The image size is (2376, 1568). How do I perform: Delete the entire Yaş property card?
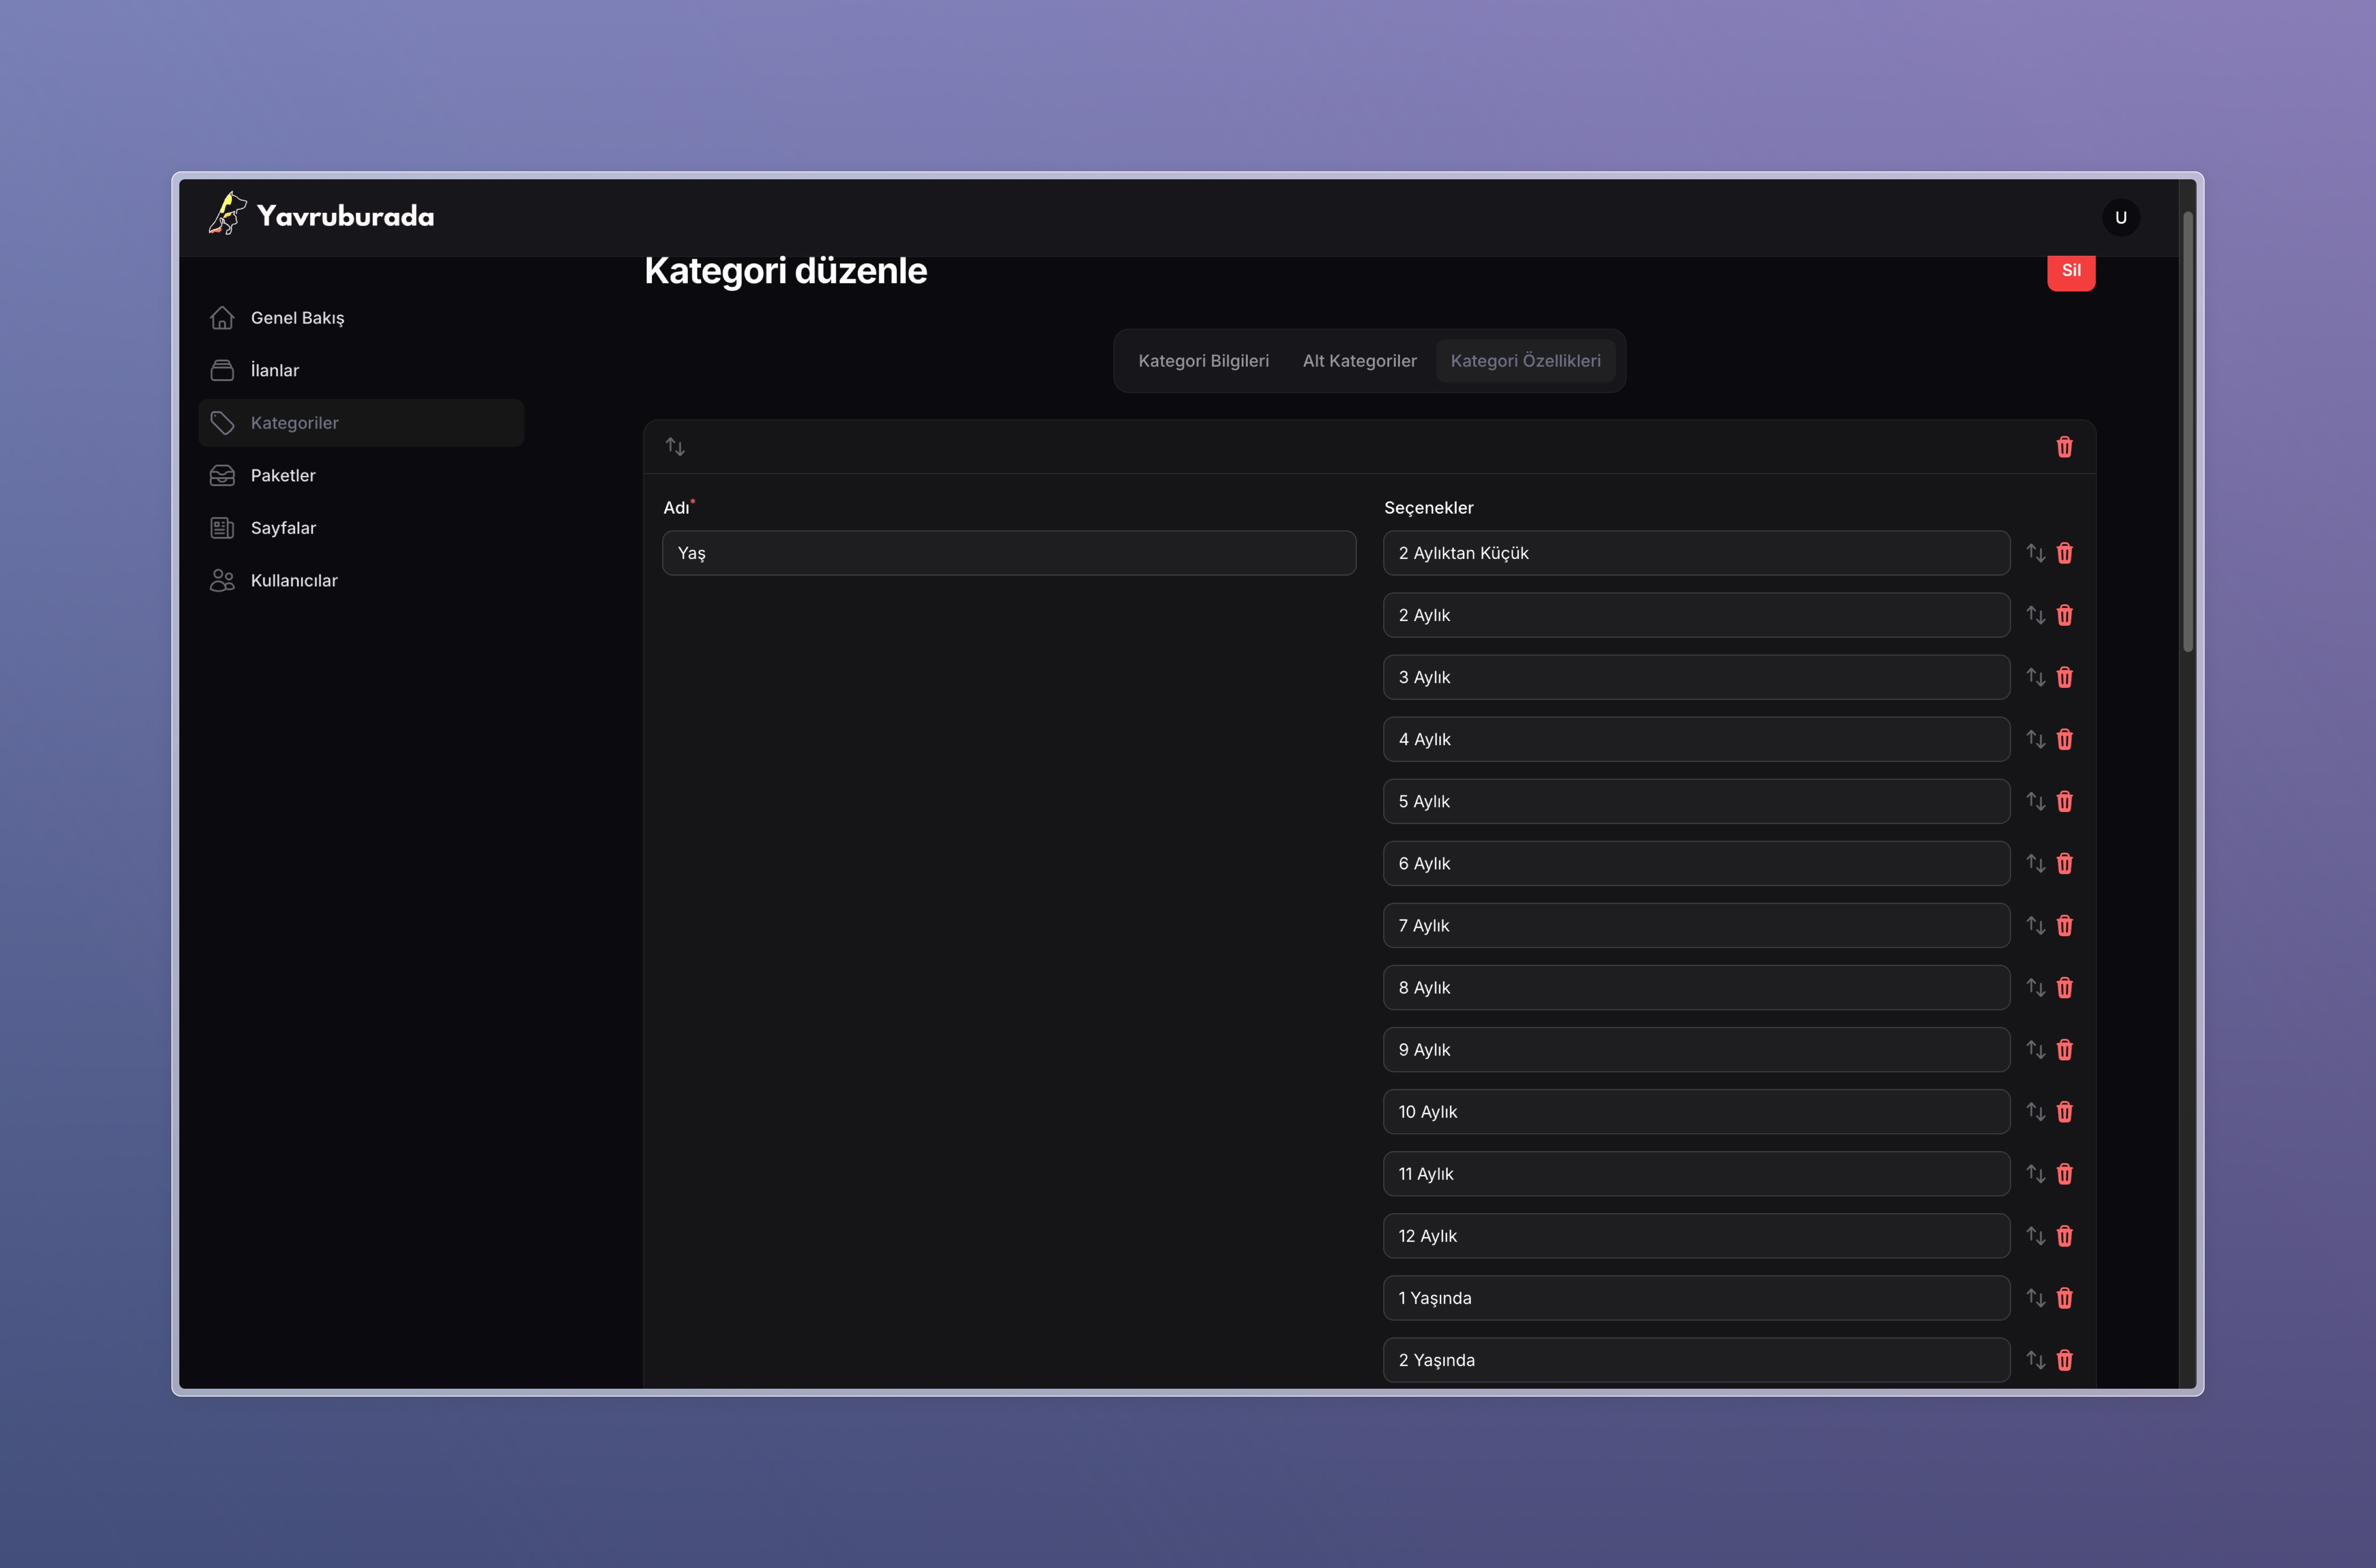pyautogui.click(x=2064, y=447)
